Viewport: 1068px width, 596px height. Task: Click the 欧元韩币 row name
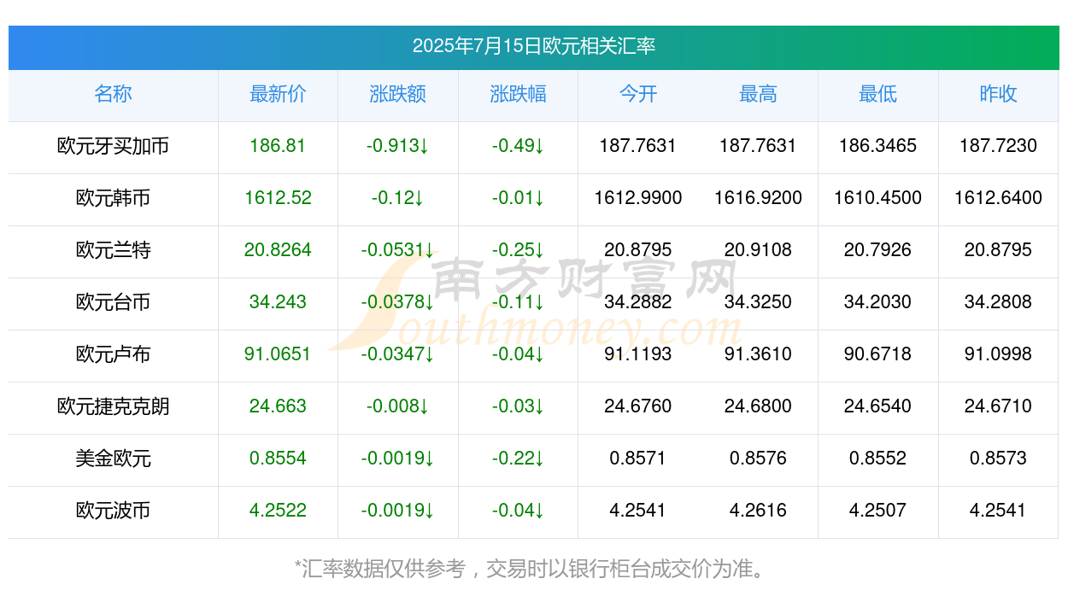coord(113,198)
